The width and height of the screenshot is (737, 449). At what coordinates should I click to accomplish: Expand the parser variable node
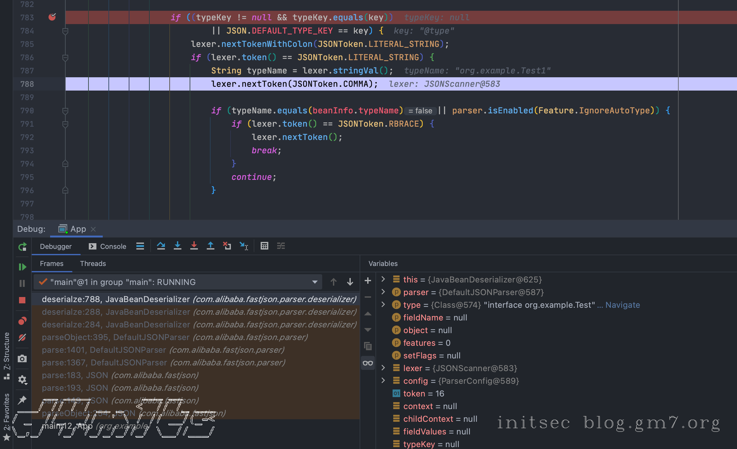click(x=383, y=292)
